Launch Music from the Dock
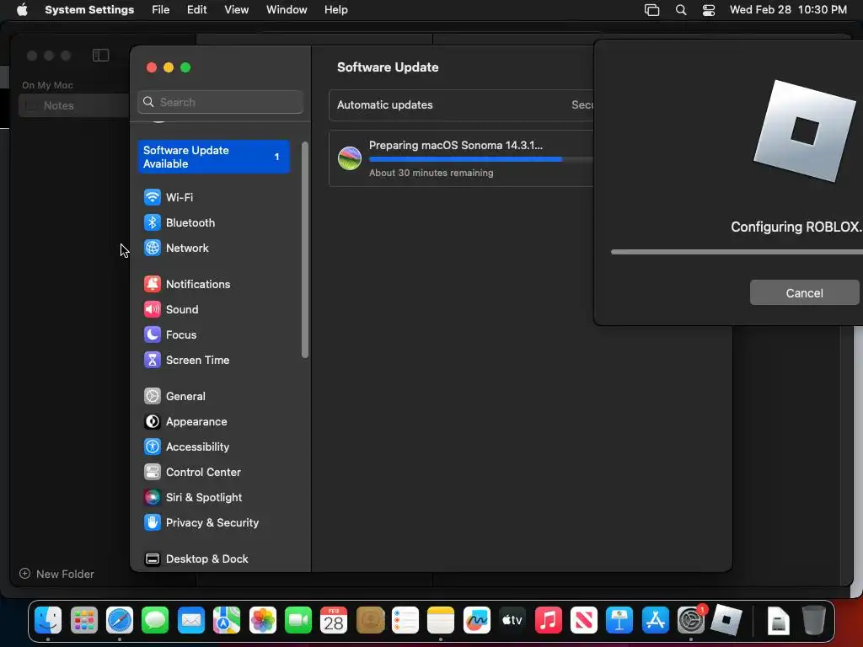 (x=548, y=621)
